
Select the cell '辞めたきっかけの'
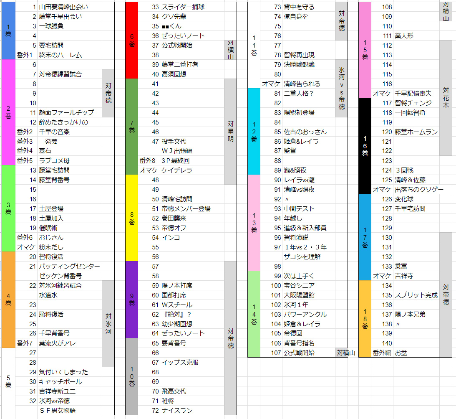coord(70,122)
